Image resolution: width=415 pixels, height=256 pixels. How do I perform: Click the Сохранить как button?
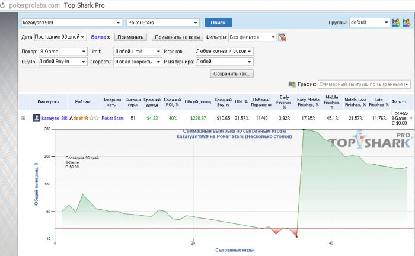tap(232, 74)
